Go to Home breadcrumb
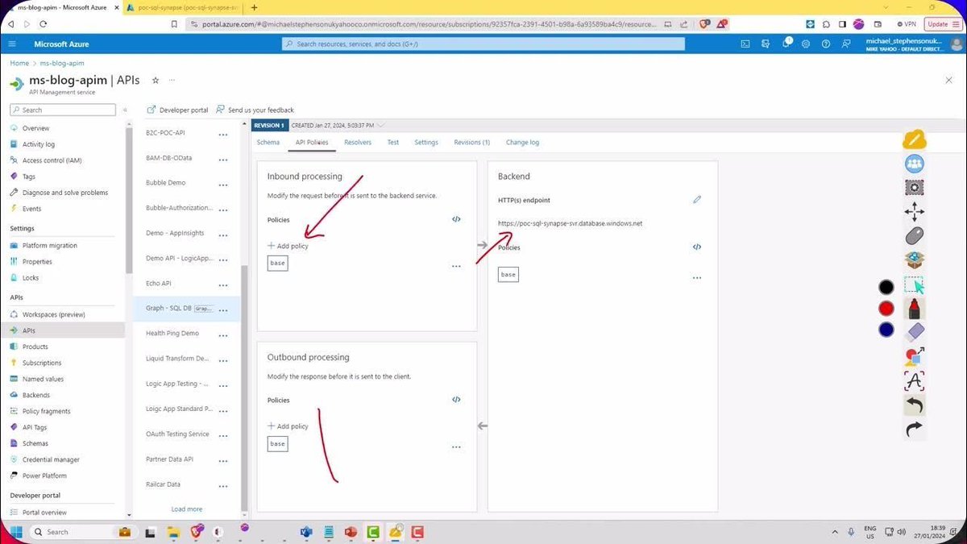The image size is (967, 544). click(x=19, y=63)
